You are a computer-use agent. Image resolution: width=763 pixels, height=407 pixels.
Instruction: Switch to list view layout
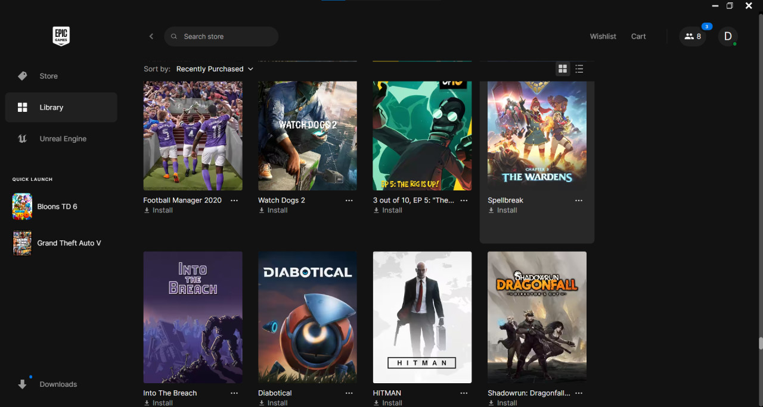click(x=579, y=69)
